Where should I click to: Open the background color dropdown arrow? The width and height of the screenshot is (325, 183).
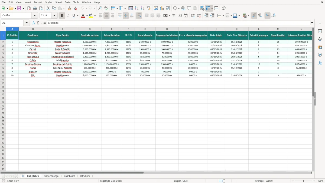95,16
